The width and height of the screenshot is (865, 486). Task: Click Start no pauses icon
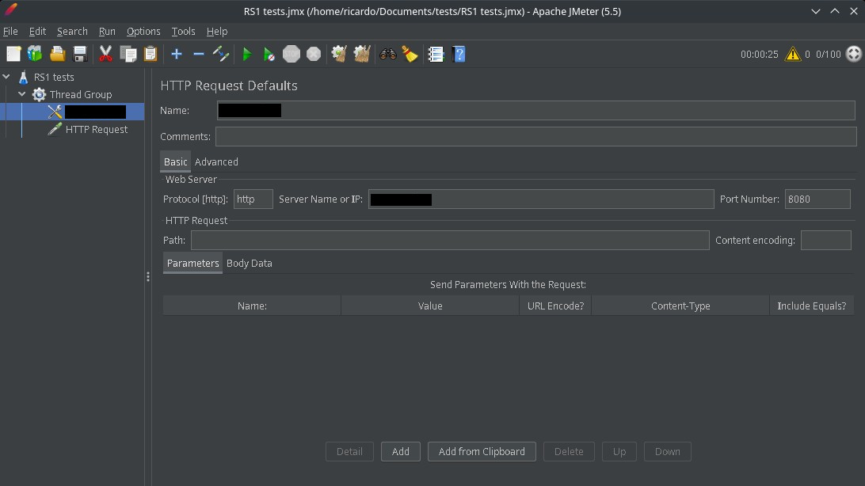pos(269,54)
